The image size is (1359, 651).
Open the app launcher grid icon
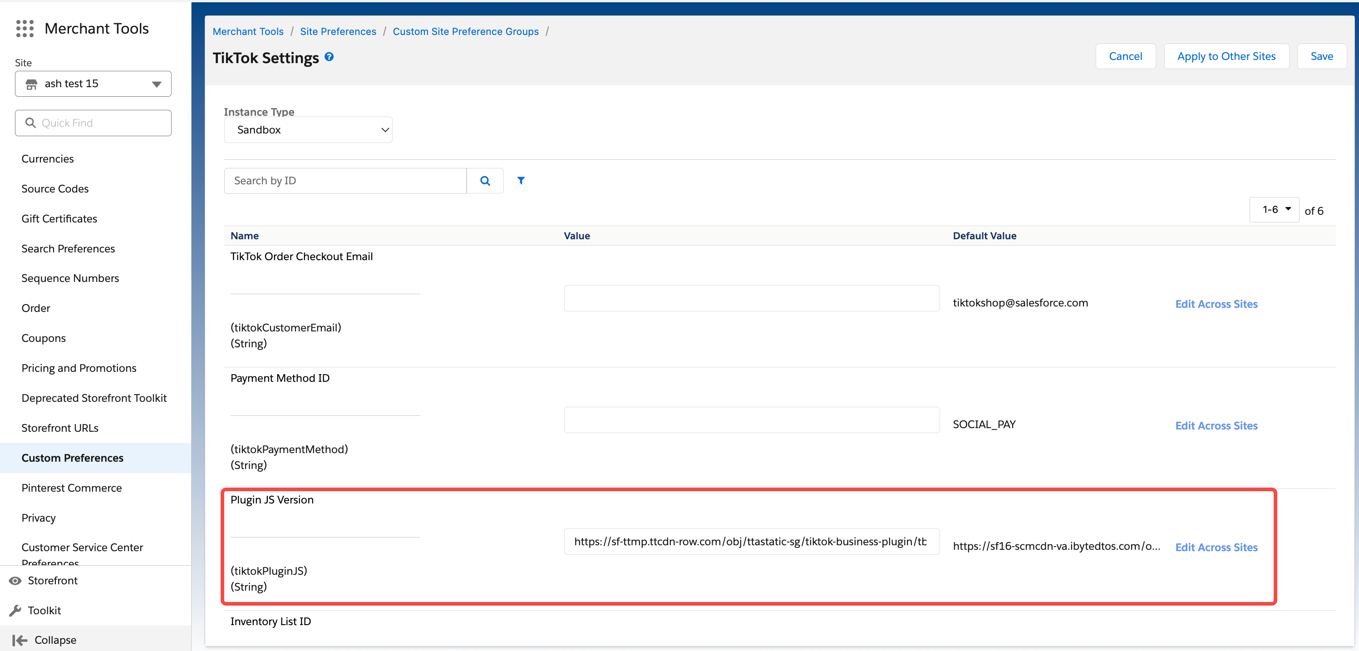click(x=25, y=29)
